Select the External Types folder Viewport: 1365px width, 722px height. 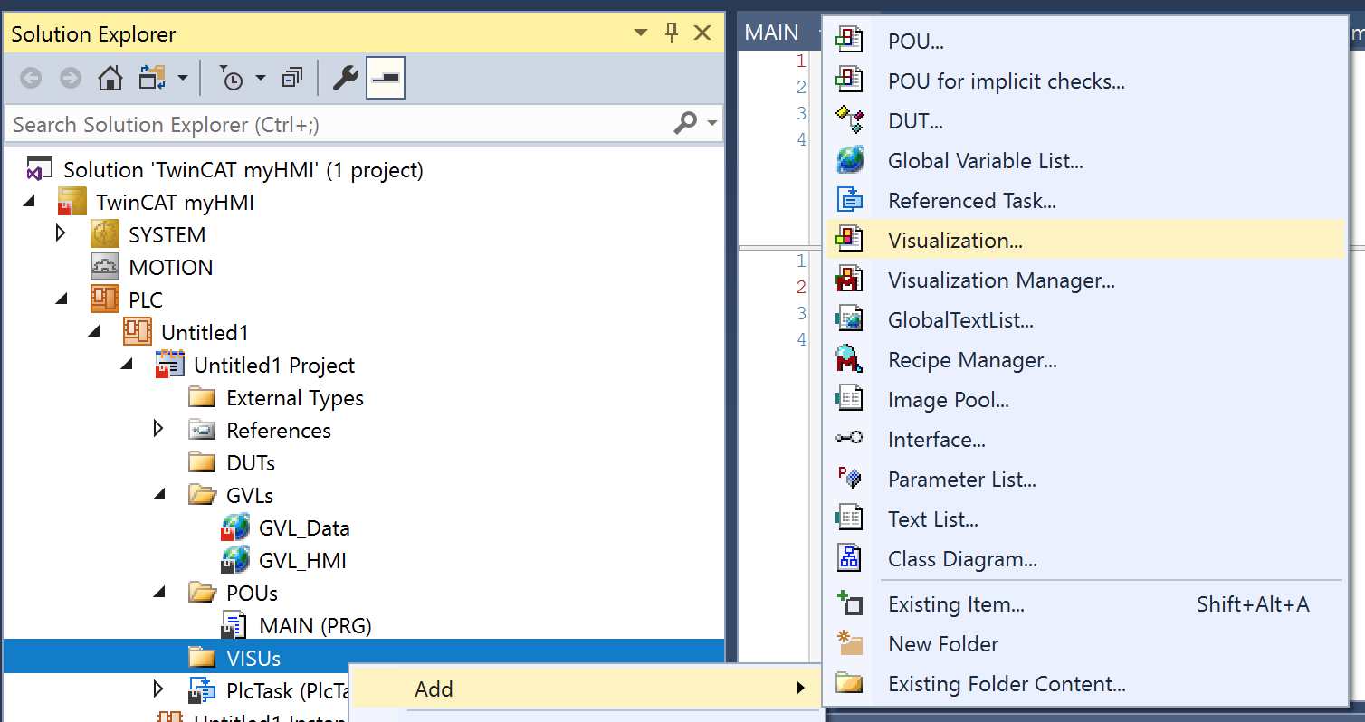(295, 398)
